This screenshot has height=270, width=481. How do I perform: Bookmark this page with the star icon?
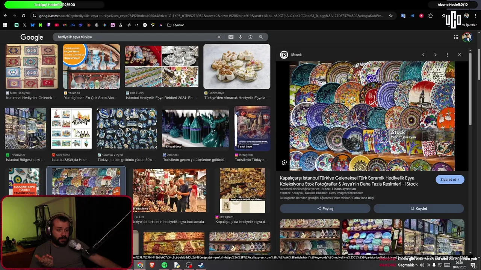391,16
